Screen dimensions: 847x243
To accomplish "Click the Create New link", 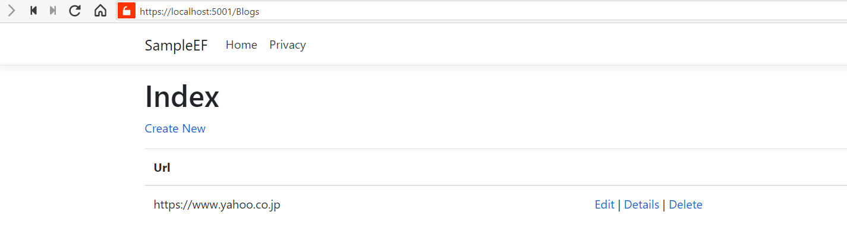I will [x=175, y=129].
